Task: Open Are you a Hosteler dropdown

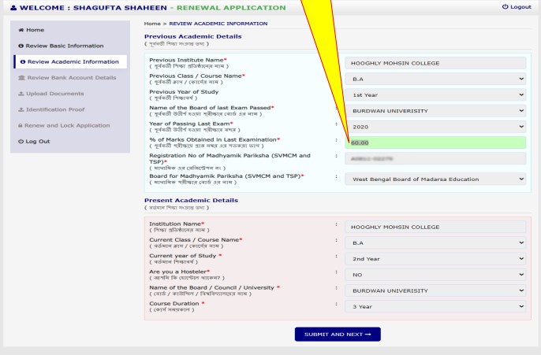Action: pos(435,275)
